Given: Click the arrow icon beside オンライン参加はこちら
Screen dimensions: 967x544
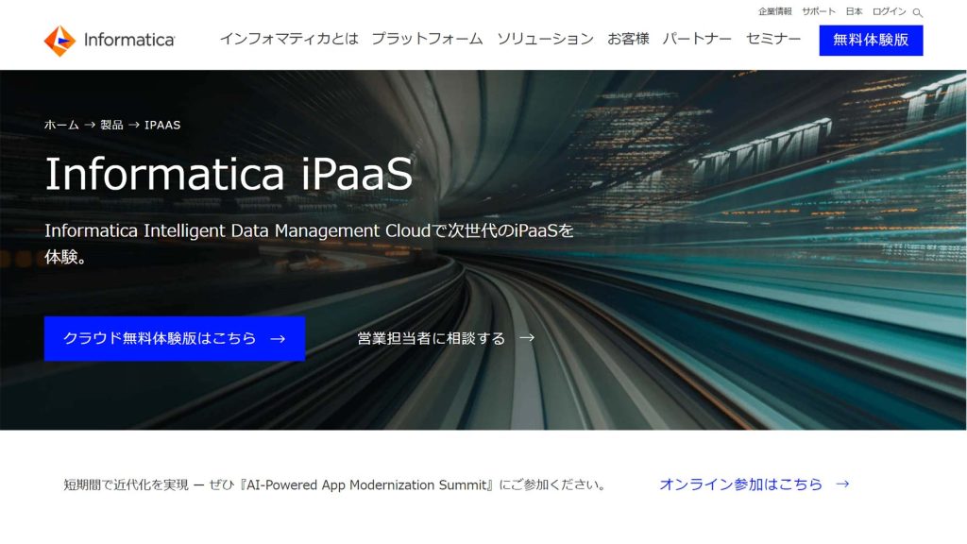Looking at the screenshot, I should (x=841, y=484).
